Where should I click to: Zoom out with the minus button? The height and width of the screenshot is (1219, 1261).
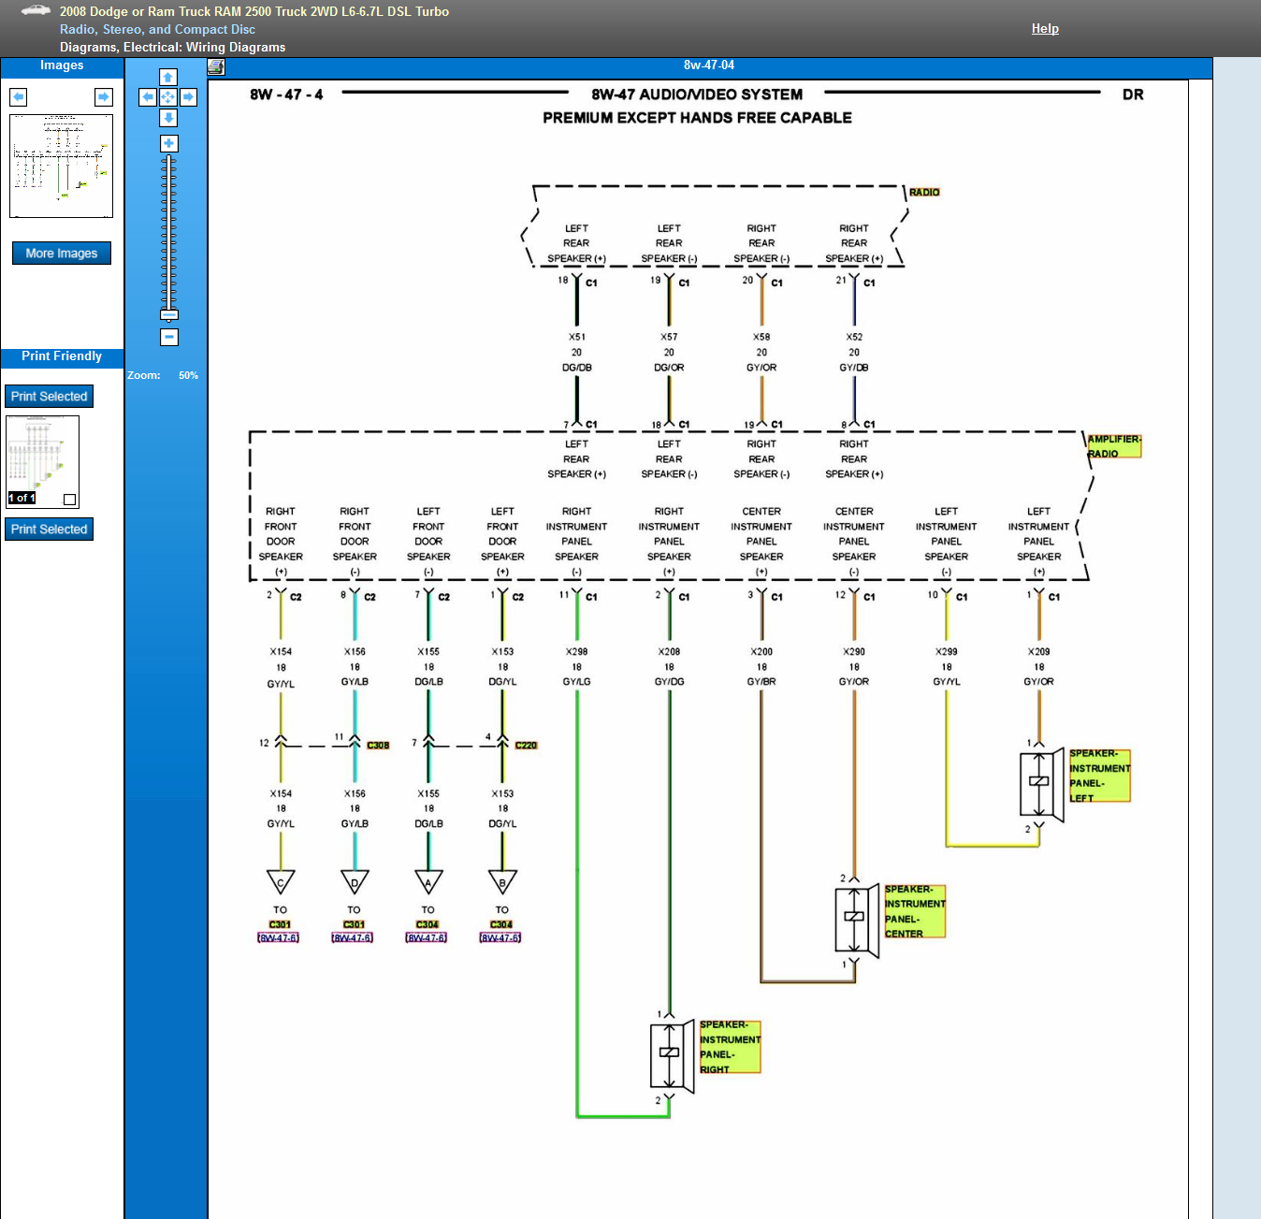168,337
